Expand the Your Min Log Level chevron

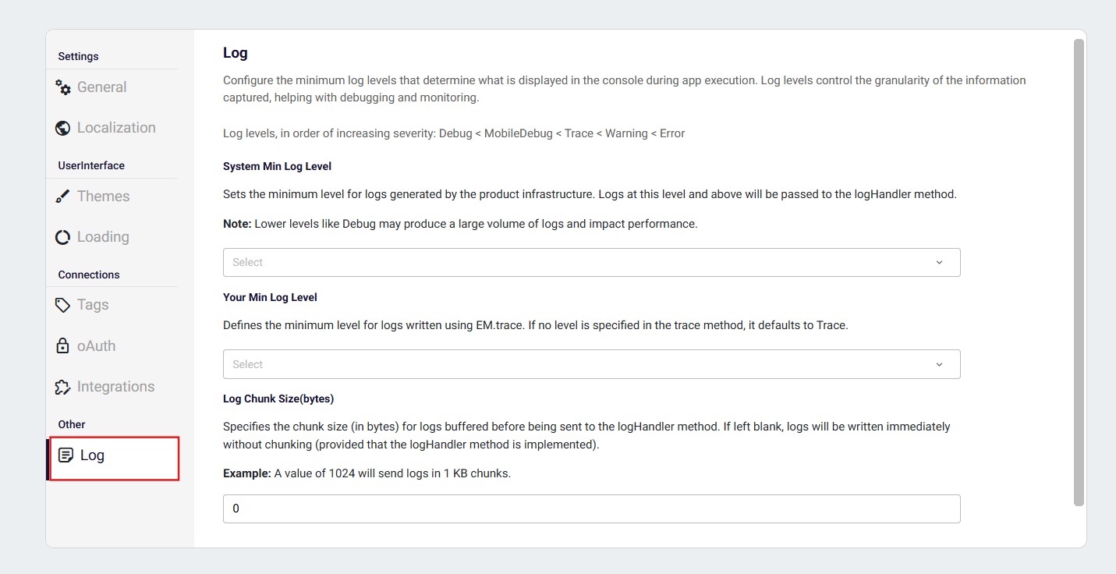coord(939,364)
